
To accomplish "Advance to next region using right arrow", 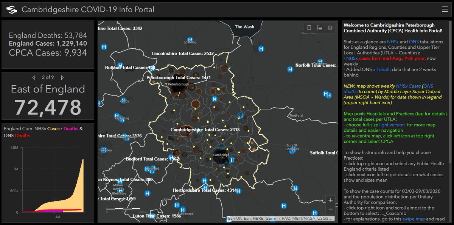I will pos(62,77).
